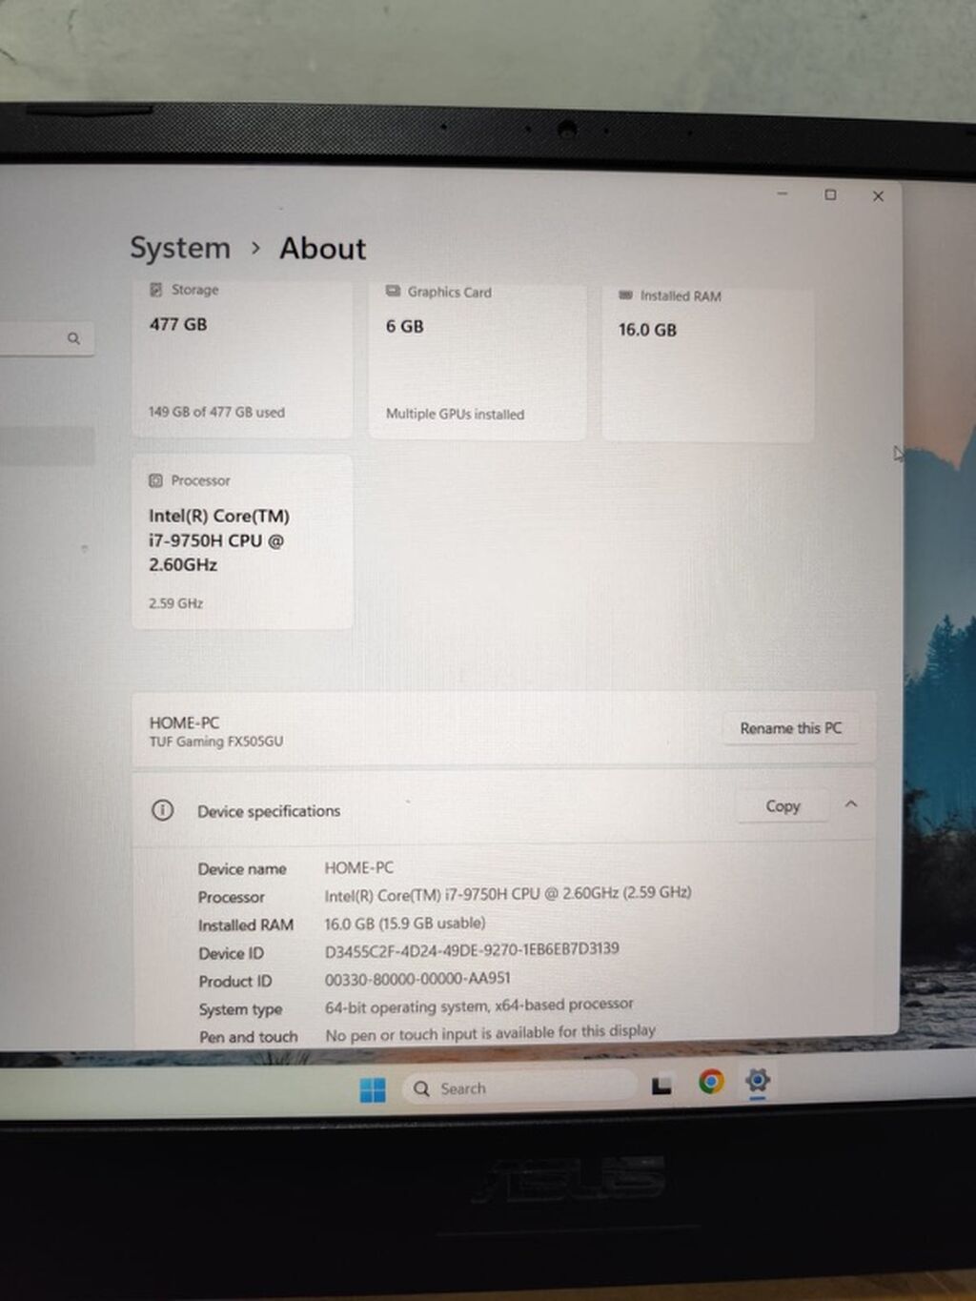
Task: Click the Storage card icon
Action: click(x=156, y=290)
